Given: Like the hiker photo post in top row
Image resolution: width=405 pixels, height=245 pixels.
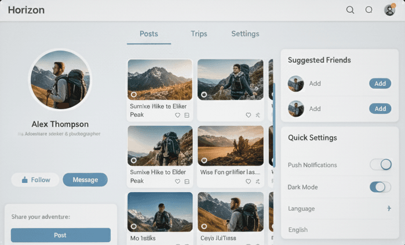Looking at the screenshot, I should pos(249,115).
